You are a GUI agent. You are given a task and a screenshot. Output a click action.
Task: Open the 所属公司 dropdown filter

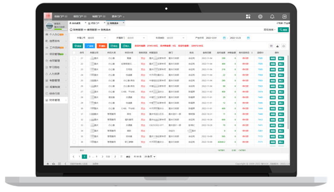click(x=96, y=38)
